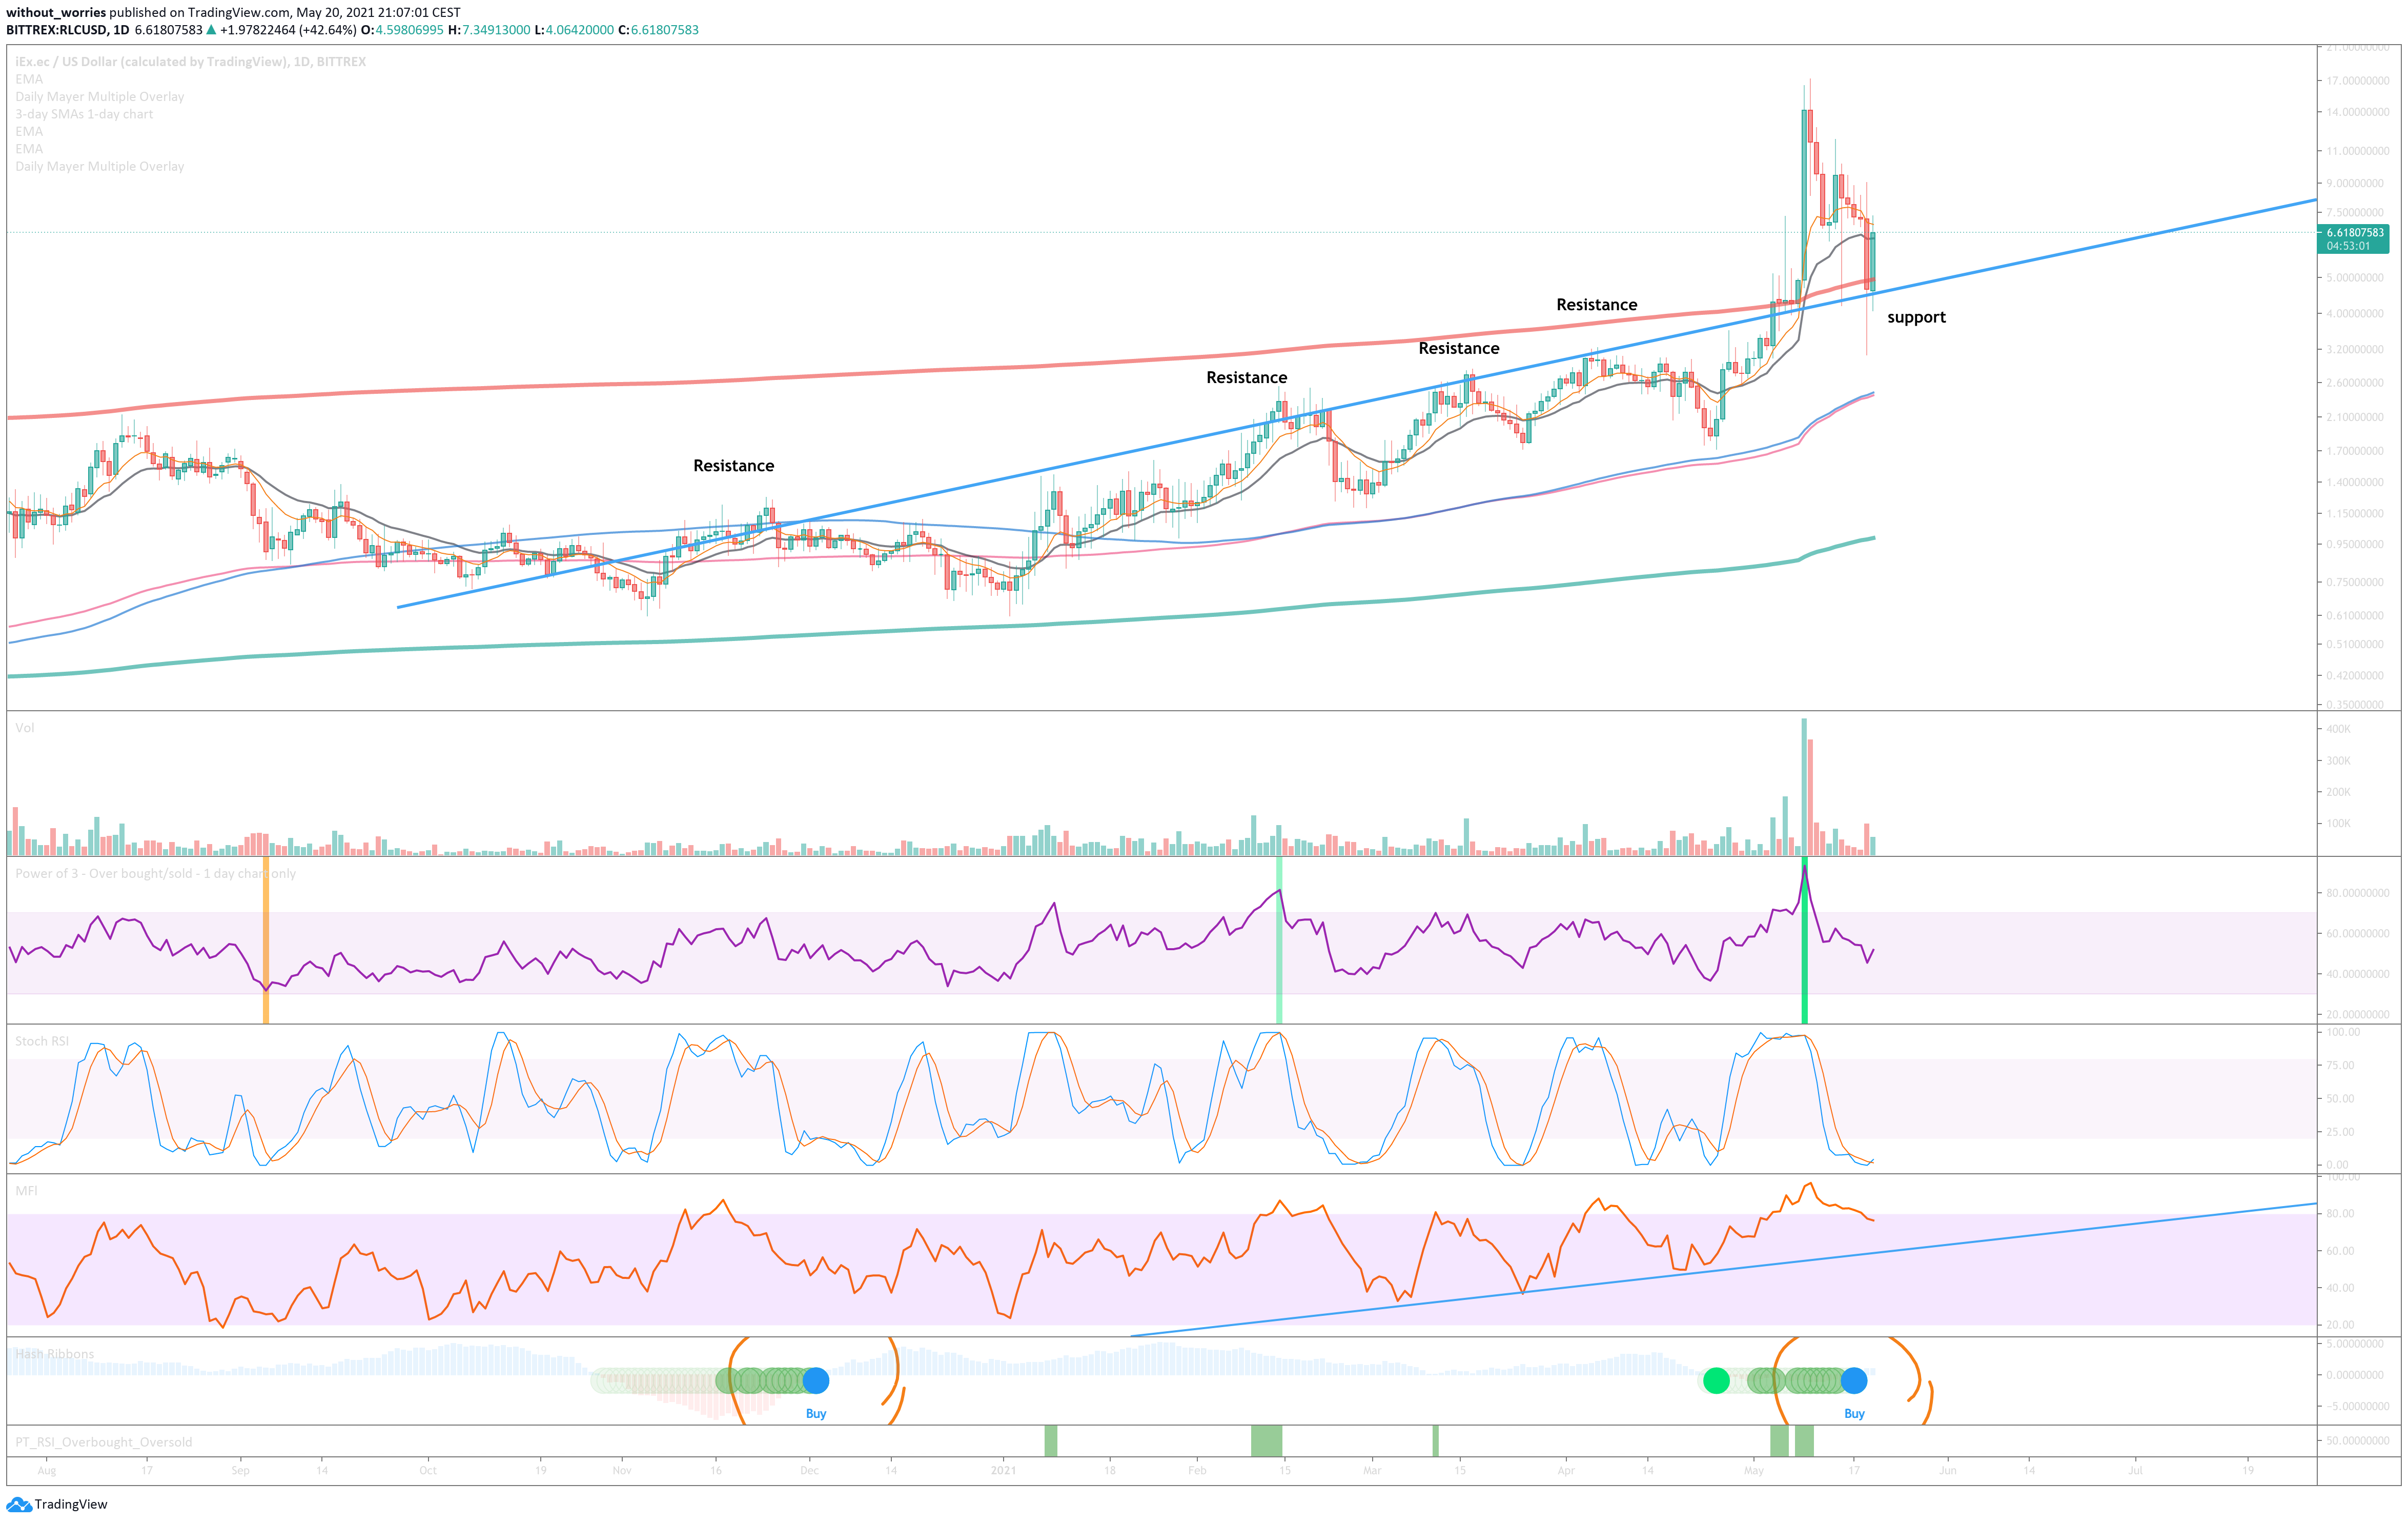
Task: Click the 7.50000000 price axis label
Action: point(2355,212)
